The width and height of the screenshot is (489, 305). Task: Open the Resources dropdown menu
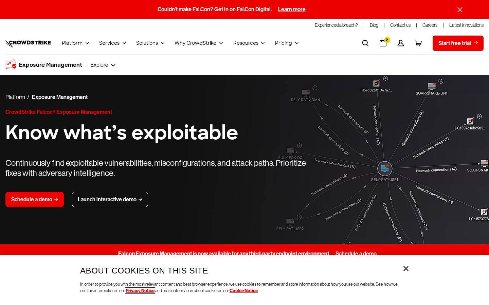(x=249, y=43)
